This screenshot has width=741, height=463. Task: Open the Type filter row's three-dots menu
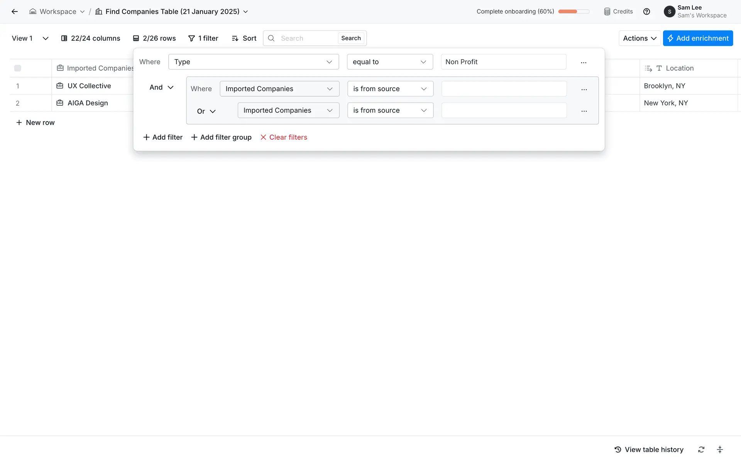click(x=584, y=62)
